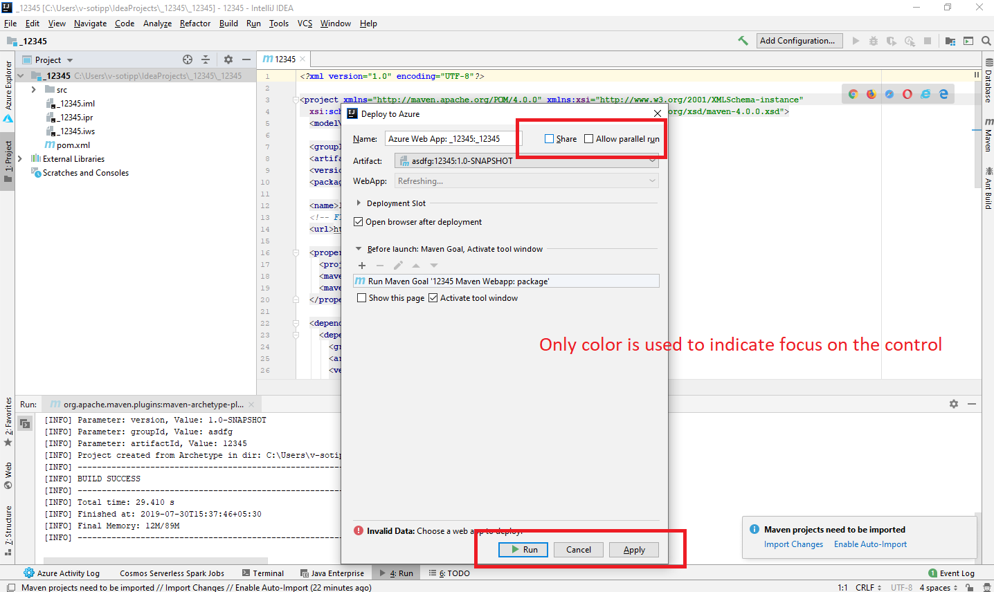Open the WebApp dropdown list

(651, 181)
